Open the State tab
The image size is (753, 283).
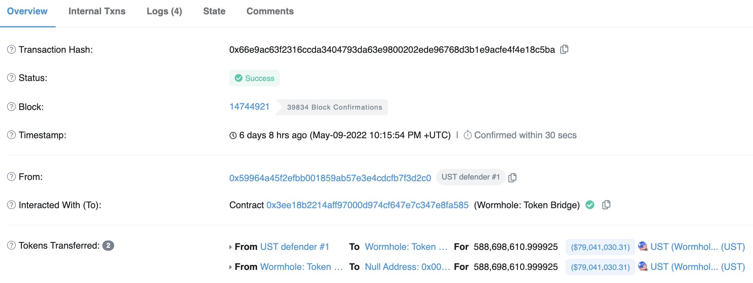(x=214, y=11)
